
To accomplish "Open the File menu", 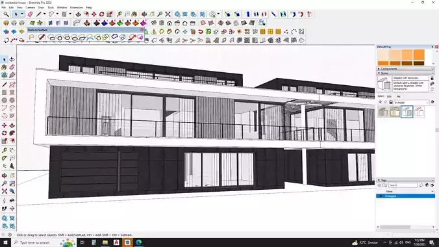I will pos(4,7).
